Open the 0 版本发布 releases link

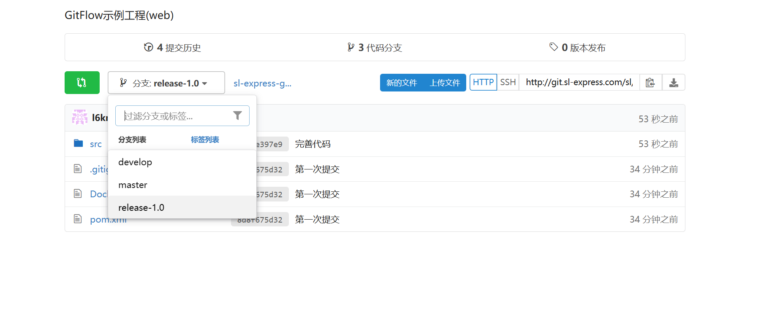click(577, 48)
